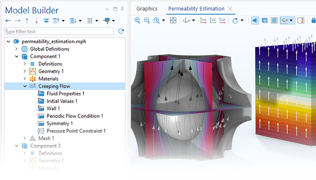The width and height of the screenshot is (316, 180).
Task: Click into the Type filter text field
Action: tap(59, 31)
